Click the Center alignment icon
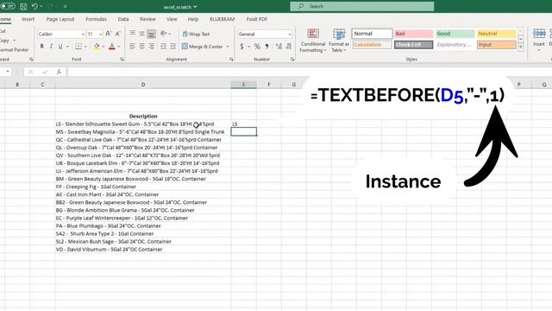552x311 pixels. coord(141,46)
